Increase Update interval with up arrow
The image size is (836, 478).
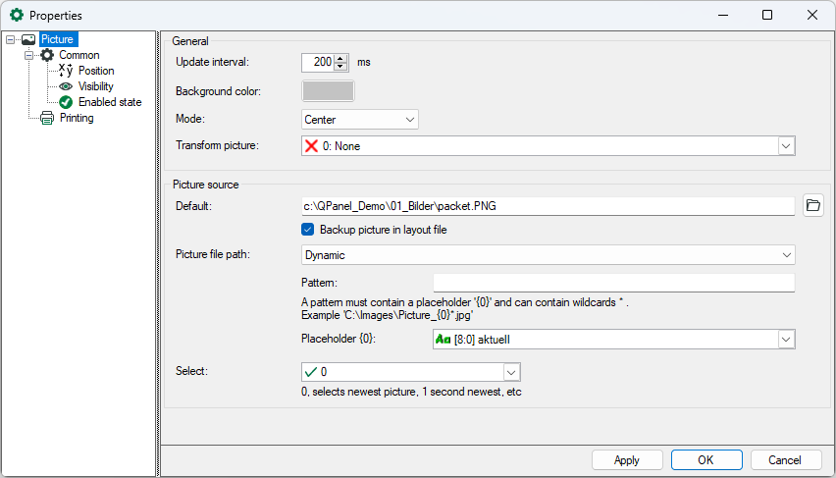[340, 58]
